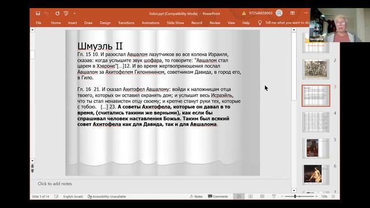Click left pane scroll down arrow

pyautogui.click(x=32, y=161)
